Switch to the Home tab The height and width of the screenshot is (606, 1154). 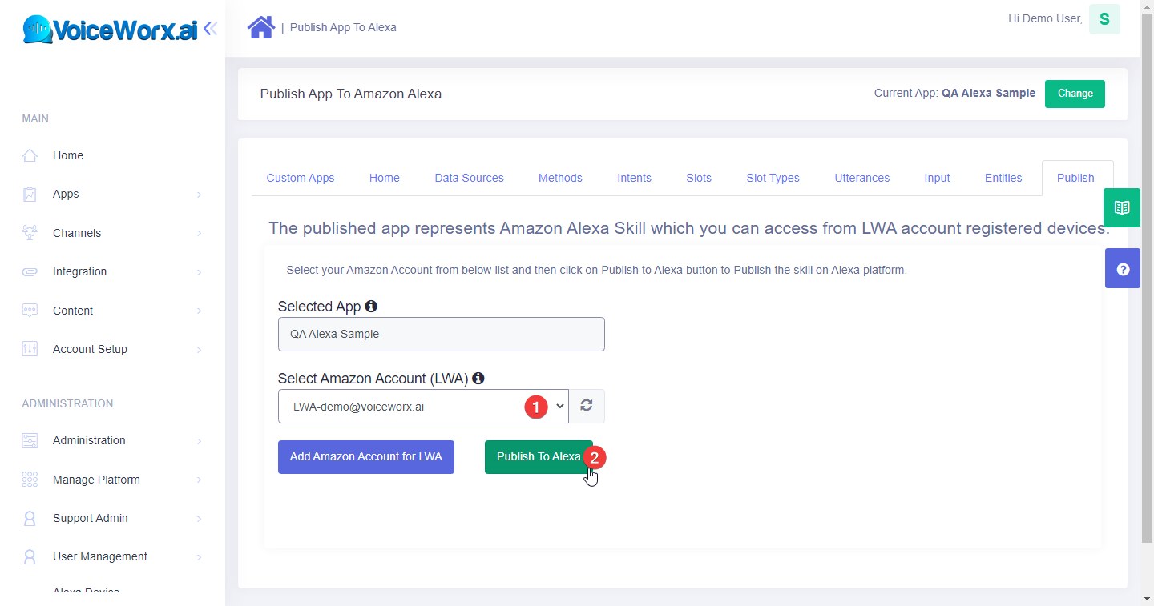point(385,178)
